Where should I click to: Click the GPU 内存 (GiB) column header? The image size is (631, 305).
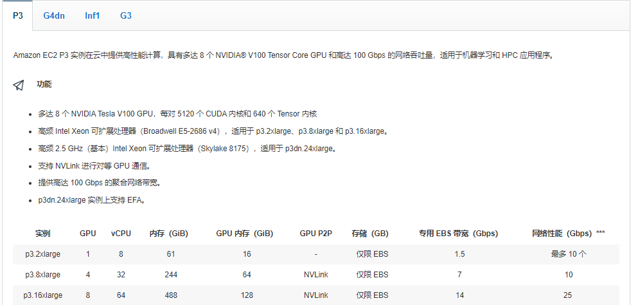[x=245, y=234]
